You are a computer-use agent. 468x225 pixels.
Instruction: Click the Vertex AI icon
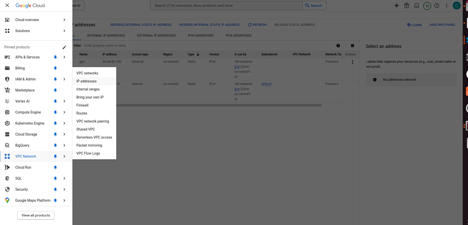tap(7, 101)
